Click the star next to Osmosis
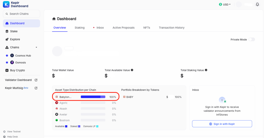Viewport: 264px width, 138px height. click(7, 63)
